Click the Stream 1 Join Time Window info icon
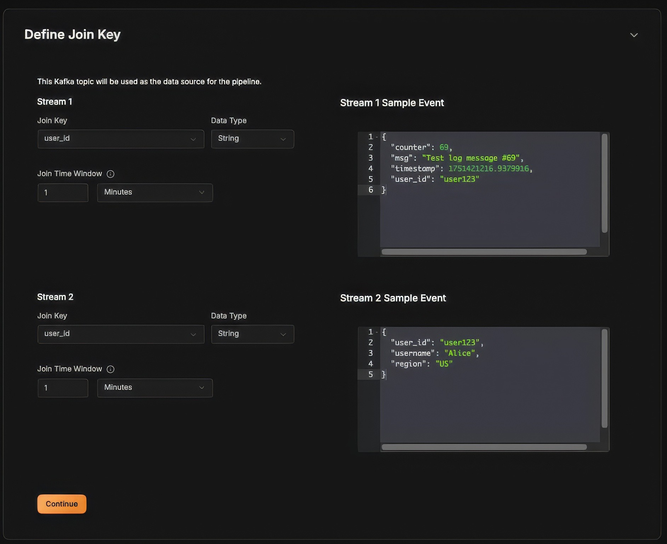667x544 pixels. (x=110, y=174)
